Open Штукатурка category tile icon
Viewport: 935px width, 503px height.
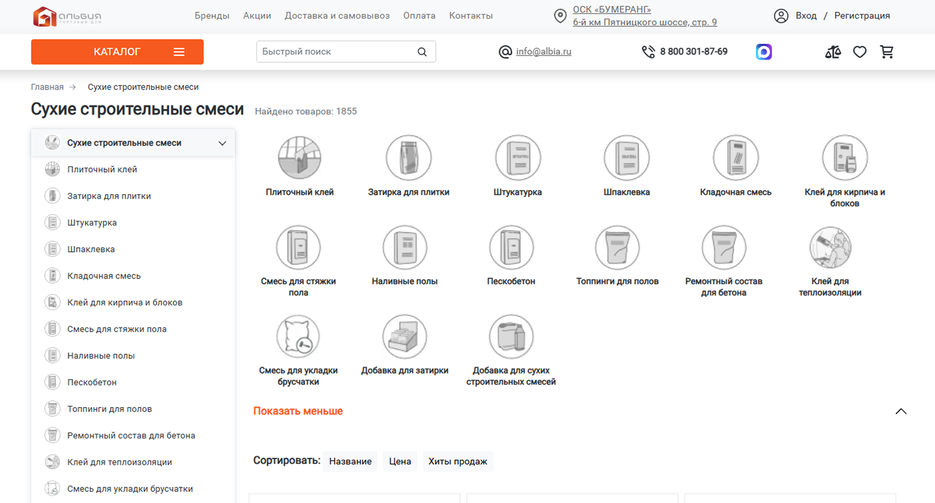click(518, 158)
